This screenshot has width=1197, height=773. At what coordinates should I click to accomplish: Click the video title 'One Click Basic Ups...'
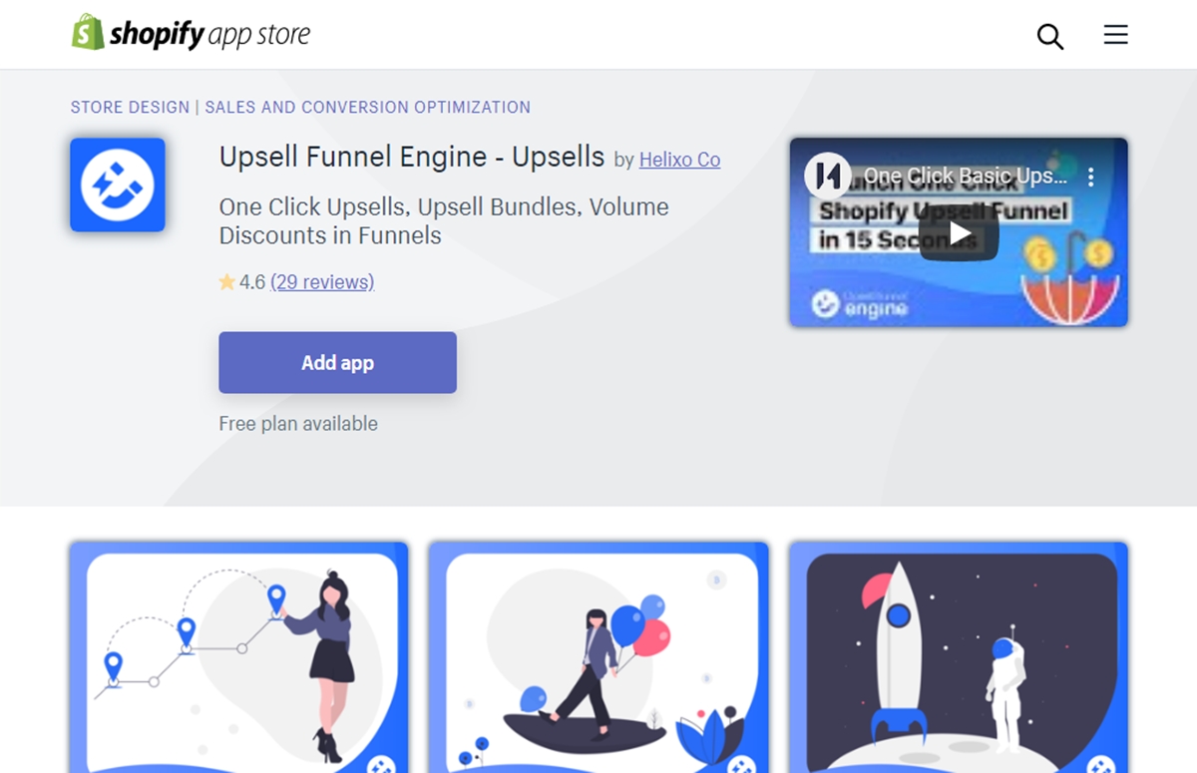[965, 177]
